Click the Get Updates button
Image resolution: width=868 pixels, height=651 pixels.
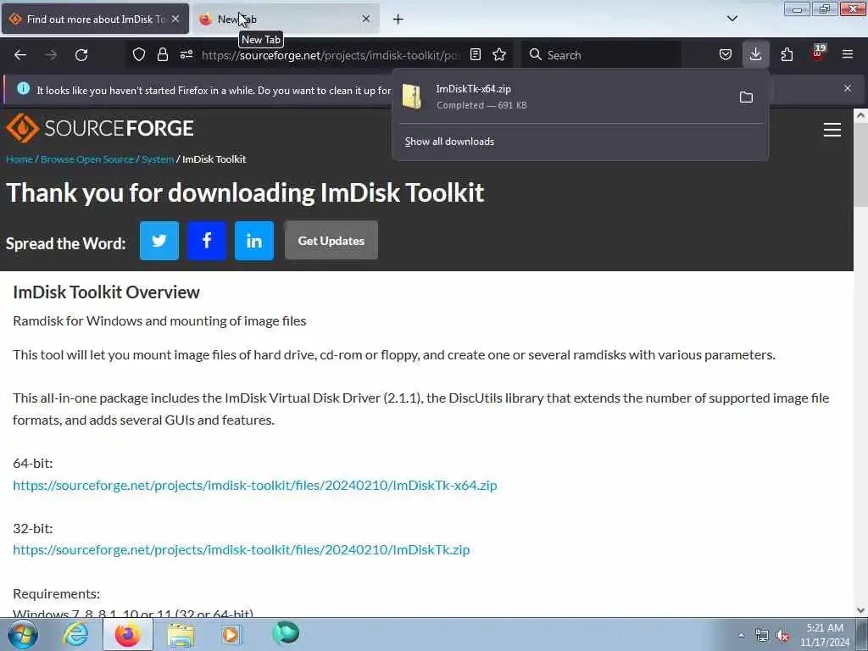tap(331, 241)
